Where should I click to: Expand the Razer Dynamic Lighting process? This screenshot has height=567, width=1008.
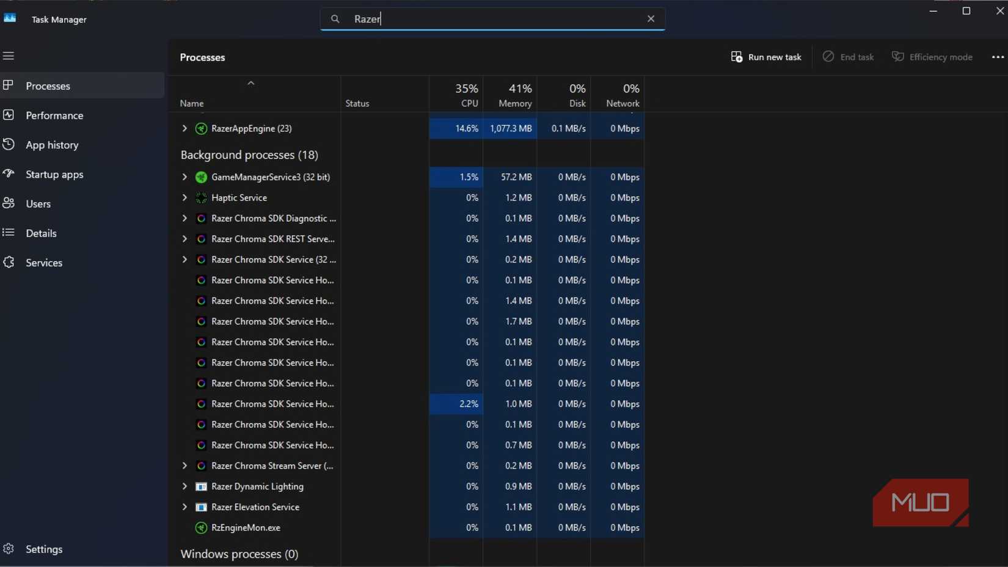pyautogui.click(x=184, y=486)
